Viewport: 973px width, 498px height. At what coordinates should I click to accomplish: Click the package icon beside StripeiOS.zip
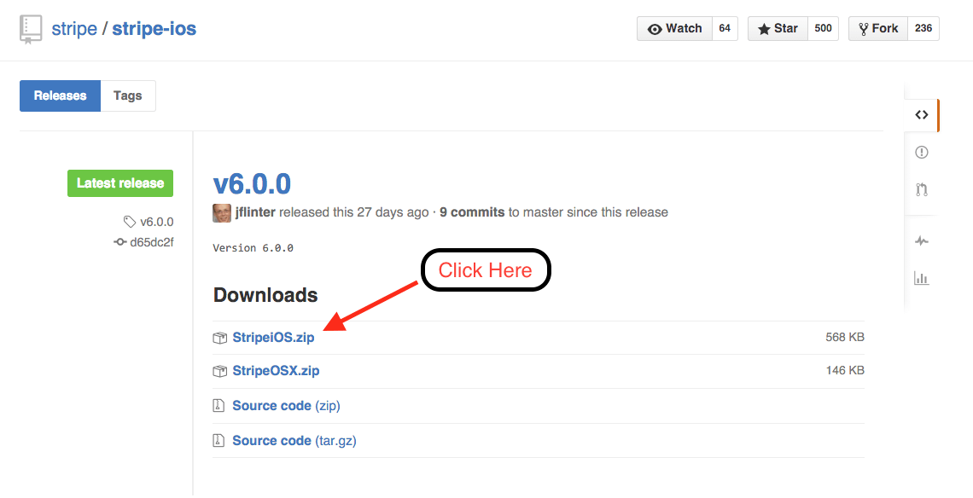(x=219, y=338)
